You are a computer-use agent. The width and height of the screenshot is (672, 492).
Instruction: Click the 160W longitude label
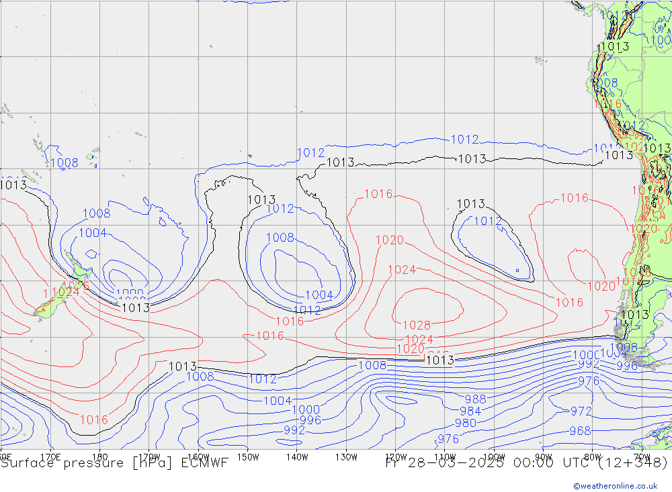click(198, 457)
